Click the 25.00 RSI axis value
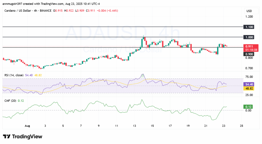262x144 pixels. (x=249, y=95)
